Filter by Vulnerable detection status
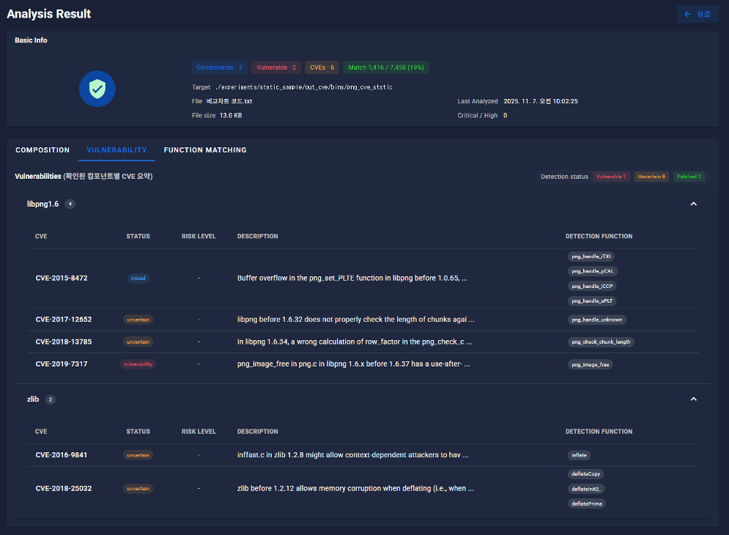 610,177
